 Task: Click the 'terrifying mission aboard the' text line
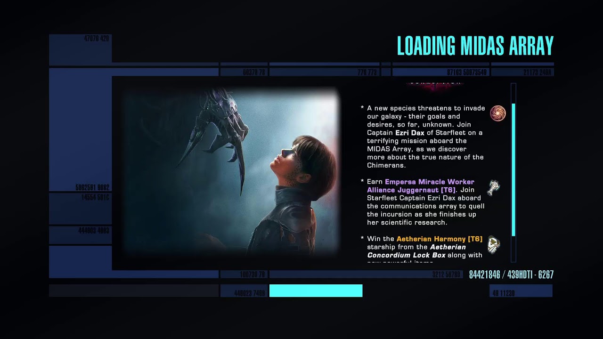click(417, 141)
